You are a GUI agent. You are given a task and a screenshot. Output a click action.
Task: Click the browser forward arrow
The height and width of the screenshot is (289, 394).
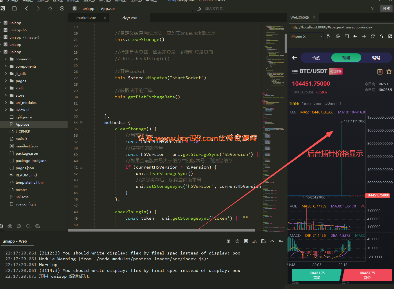tap(364, 36)
